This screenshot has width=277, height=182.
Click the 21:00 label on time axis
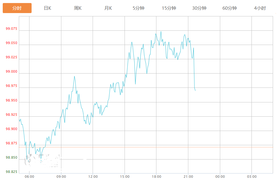click(x=188, y=177)
